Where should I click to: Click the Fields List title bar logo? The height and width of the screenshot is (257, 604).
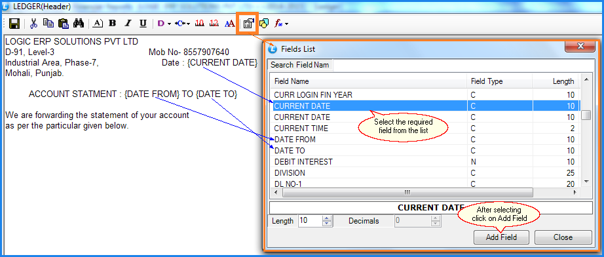coord(273,49)
